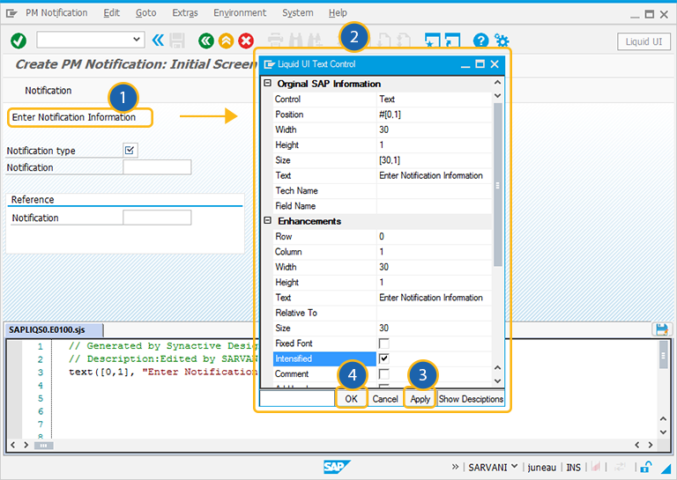Click the blue padlock icon in status bar
Viewport: 677px width, 480px height.
click(x=646, y=467)
